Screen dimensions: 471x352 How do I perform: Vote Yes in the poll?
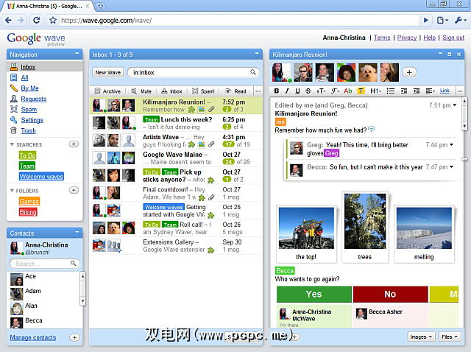[x=314, y=294]
